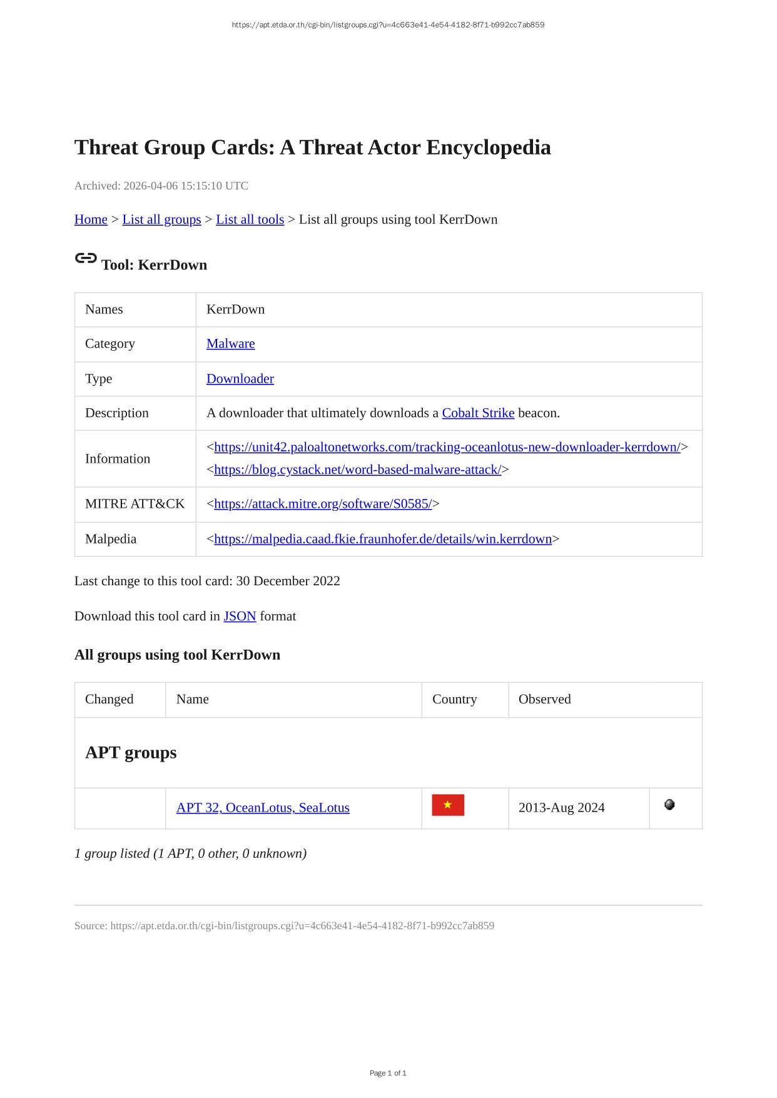
Task: Click the Vietnam flag icon in Country column
Action: pos(448,805)
